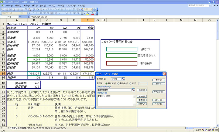
Task: Open the データ menu
Action: click(x=61, y=5)
